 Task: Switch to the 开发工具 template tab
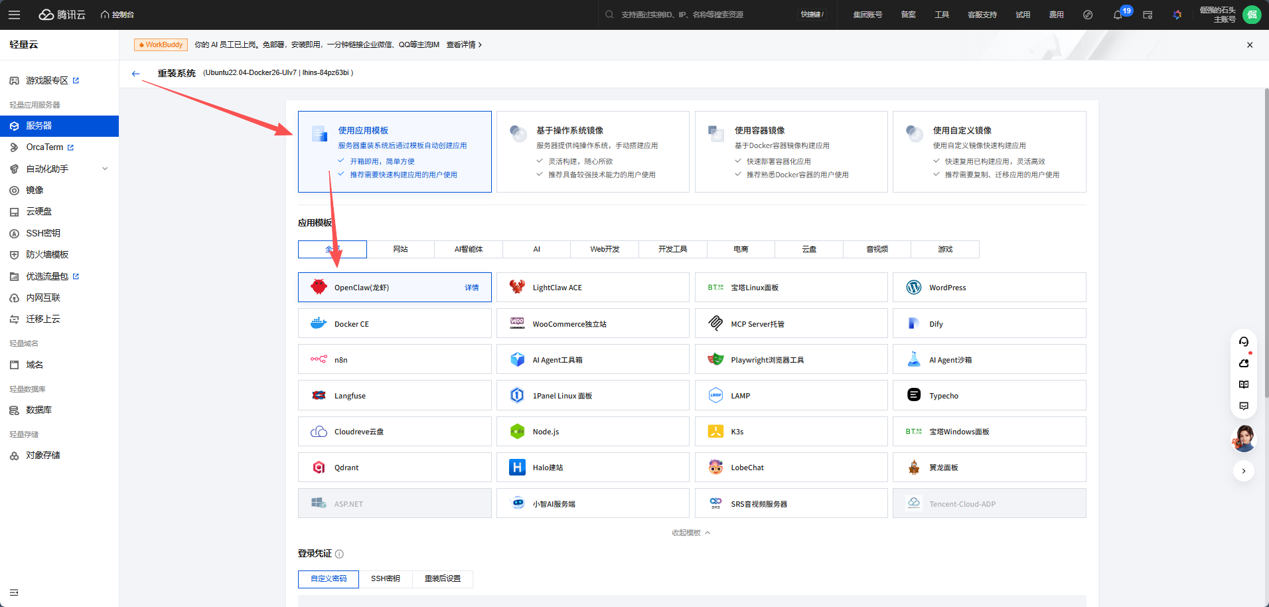[x=673, y=249]
